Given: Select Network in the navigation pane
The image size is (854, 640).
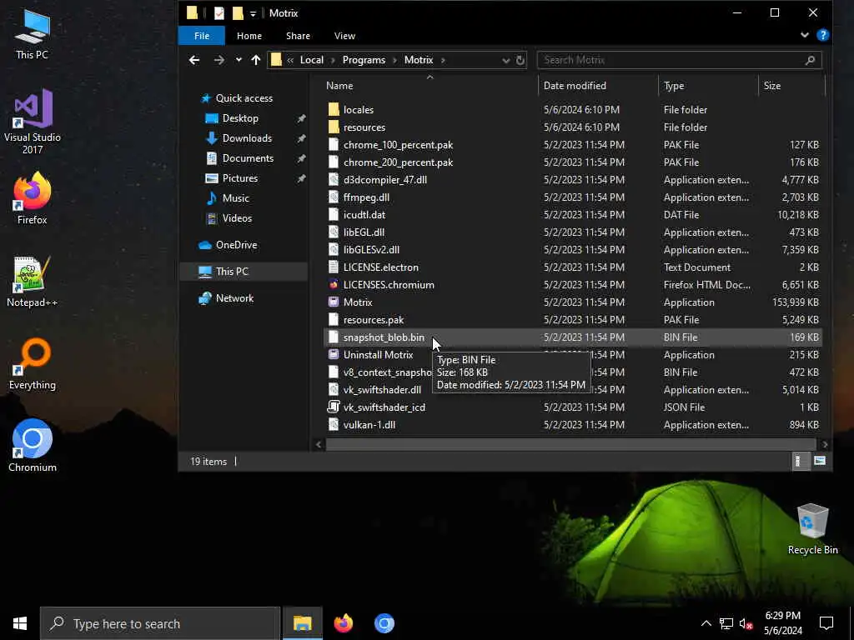Looking at the screenshot, I should [234, 298].
